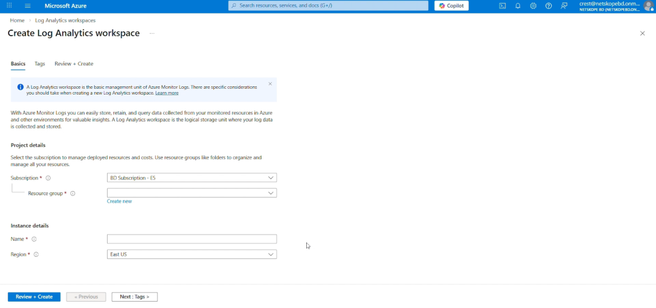Open the feedback icon
The image size is (656, 308).
[x=564, y=6]
